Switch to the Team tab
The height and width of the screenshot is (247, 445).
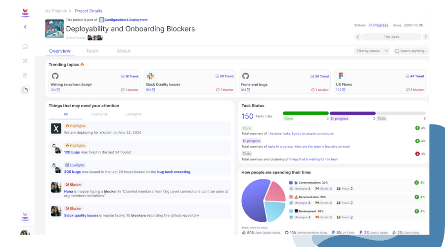[92, 51]
